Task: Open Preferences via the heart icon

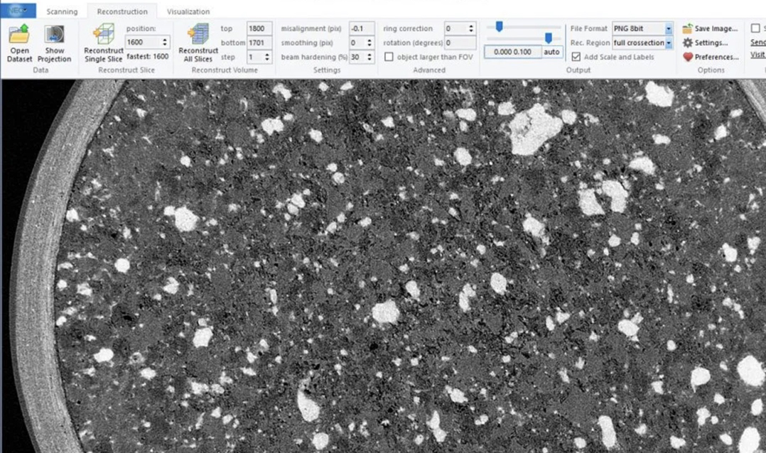Action: (x=687, y=57)
